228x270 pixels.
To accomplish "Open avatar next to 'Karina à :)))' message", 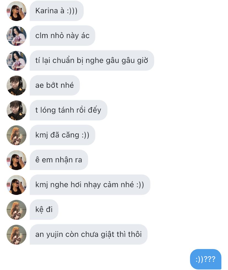I will pyautogui.click(x=17, y=11).
